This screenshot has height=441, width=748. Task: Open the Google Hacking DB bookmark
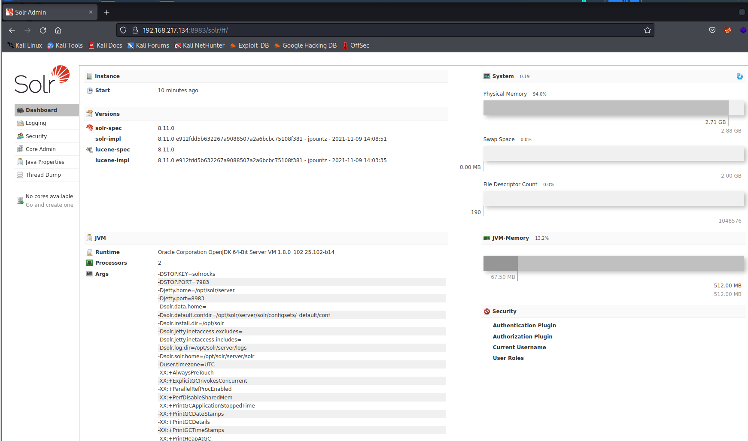(305, 45)
